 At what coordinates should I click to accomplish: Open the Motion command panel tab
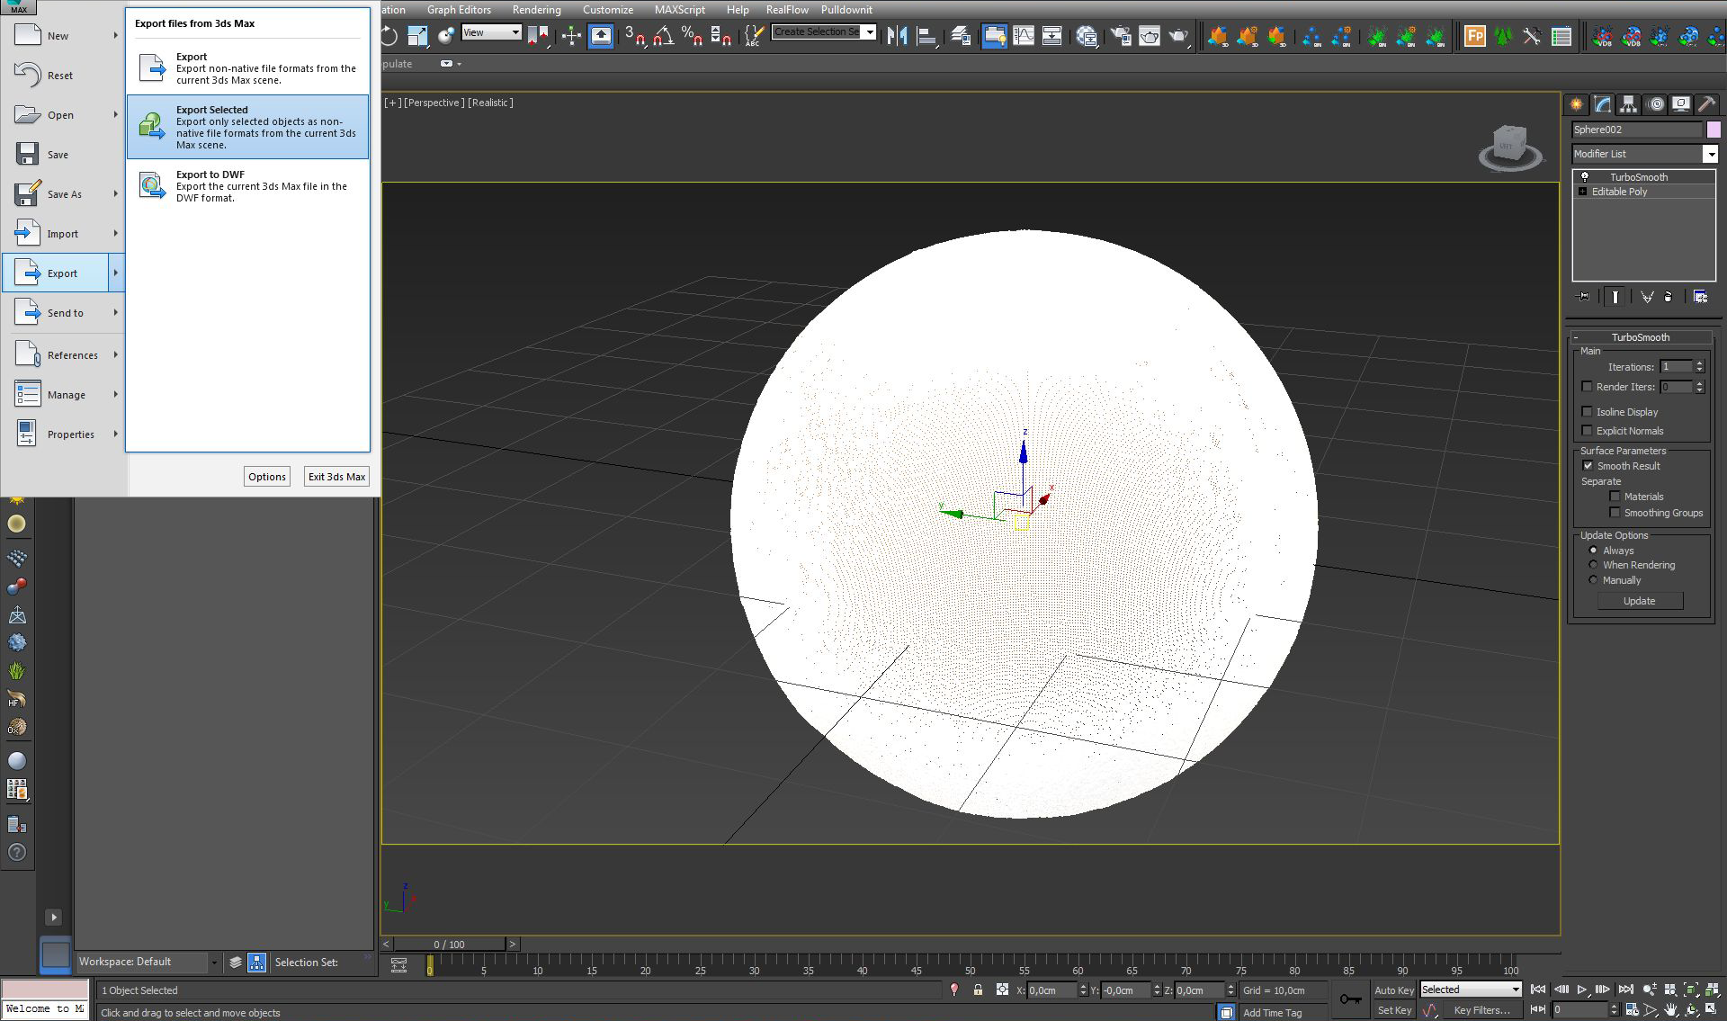(x=1656, y=104)
